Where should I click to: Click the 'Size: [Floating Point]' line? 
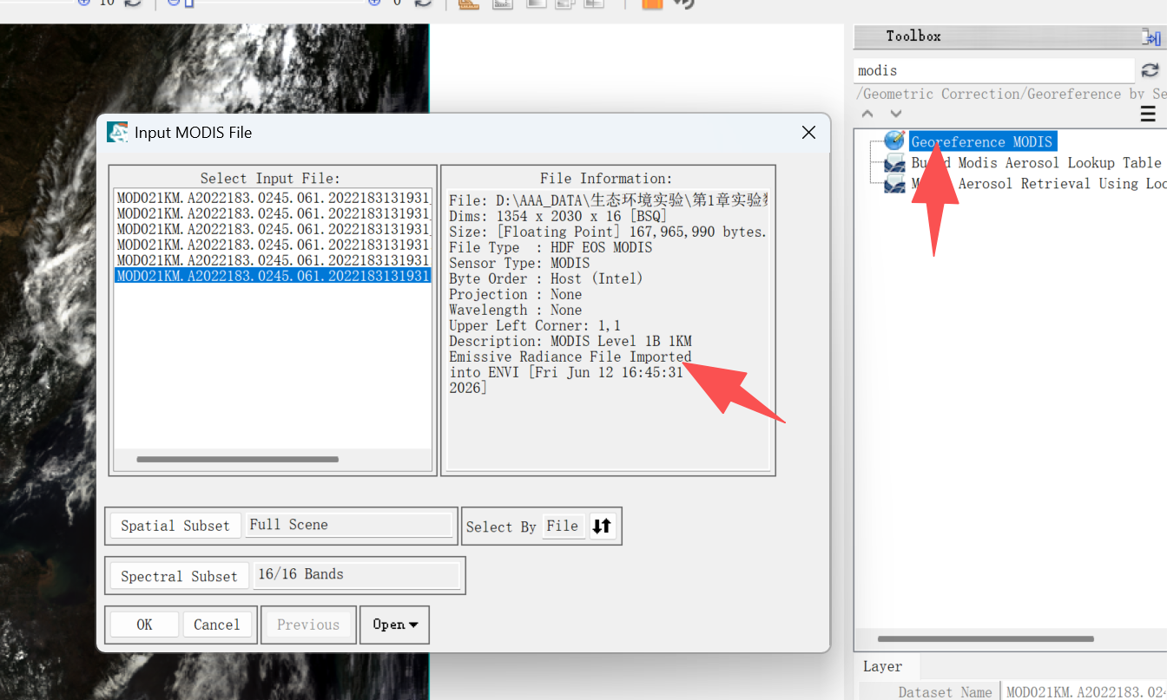click(608, 232)
